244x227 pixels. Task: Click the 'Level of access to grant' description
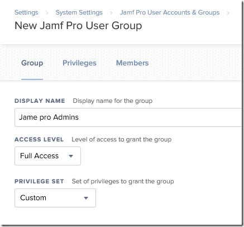[x=122, y=139]
